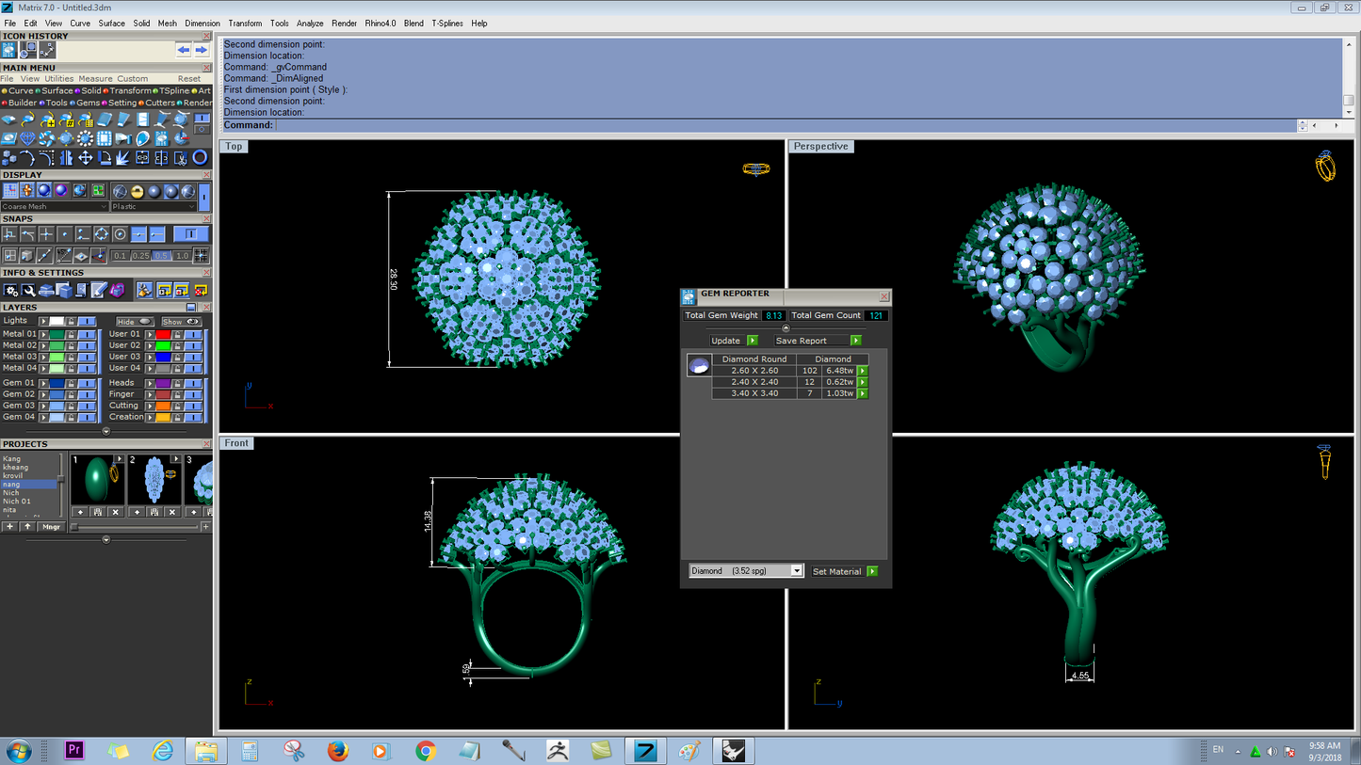1361x765 pixels.
Task: Click the back arrow in Icon History
Action: pyautogui.click(x=184, y=50)
